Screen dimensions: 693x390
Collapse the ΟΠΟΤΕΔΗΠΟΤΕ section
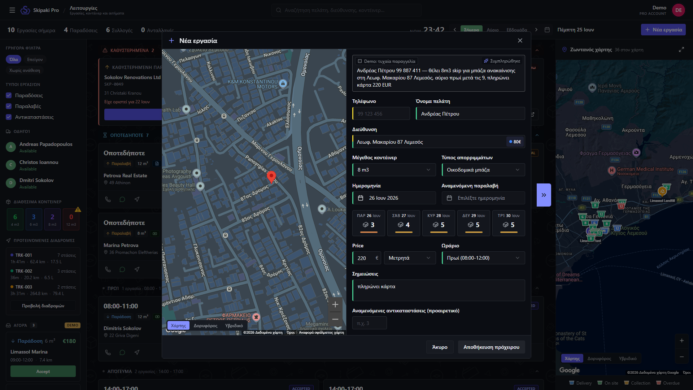(537, 135)
